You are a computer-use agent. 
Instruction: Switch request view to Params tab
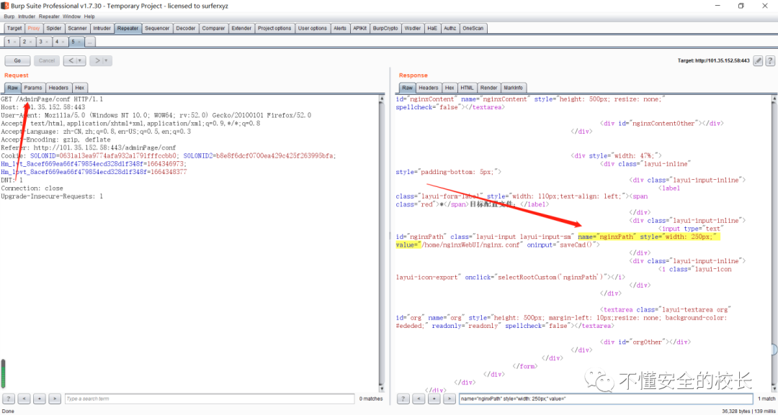click(x=33, y=88)
